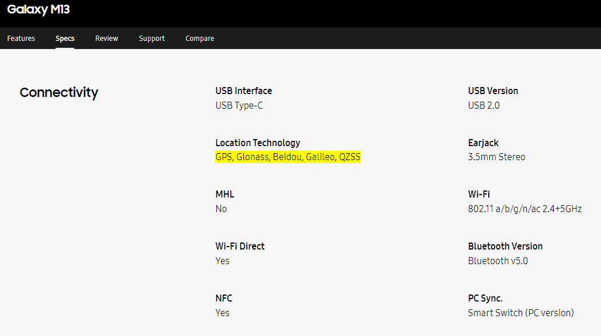Go to the Compare tab
Viewport: 601px width, 336px height.
coord(200,39)
